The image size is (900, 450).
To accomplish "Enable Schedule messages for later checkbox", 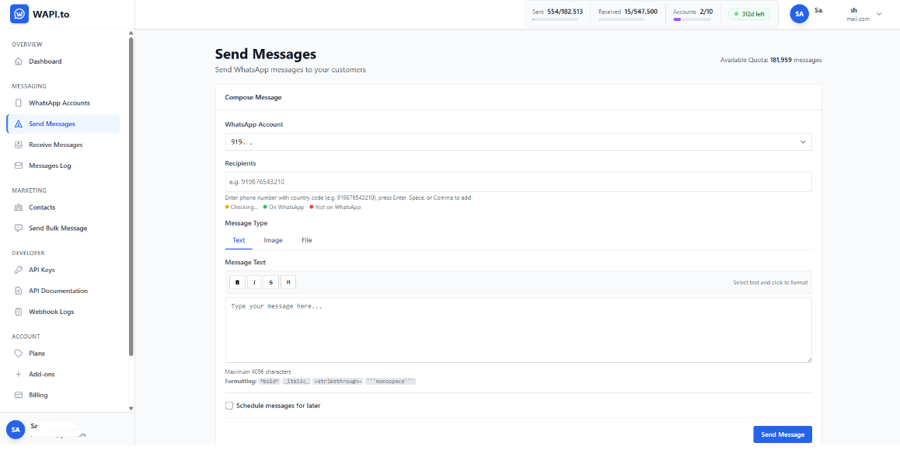I will point(229,406).
